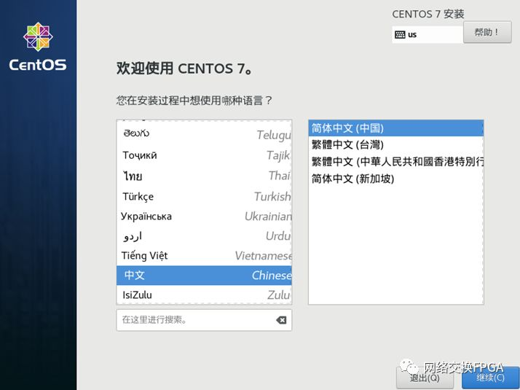Select IsiZulu Zulu language

point(204,295)
